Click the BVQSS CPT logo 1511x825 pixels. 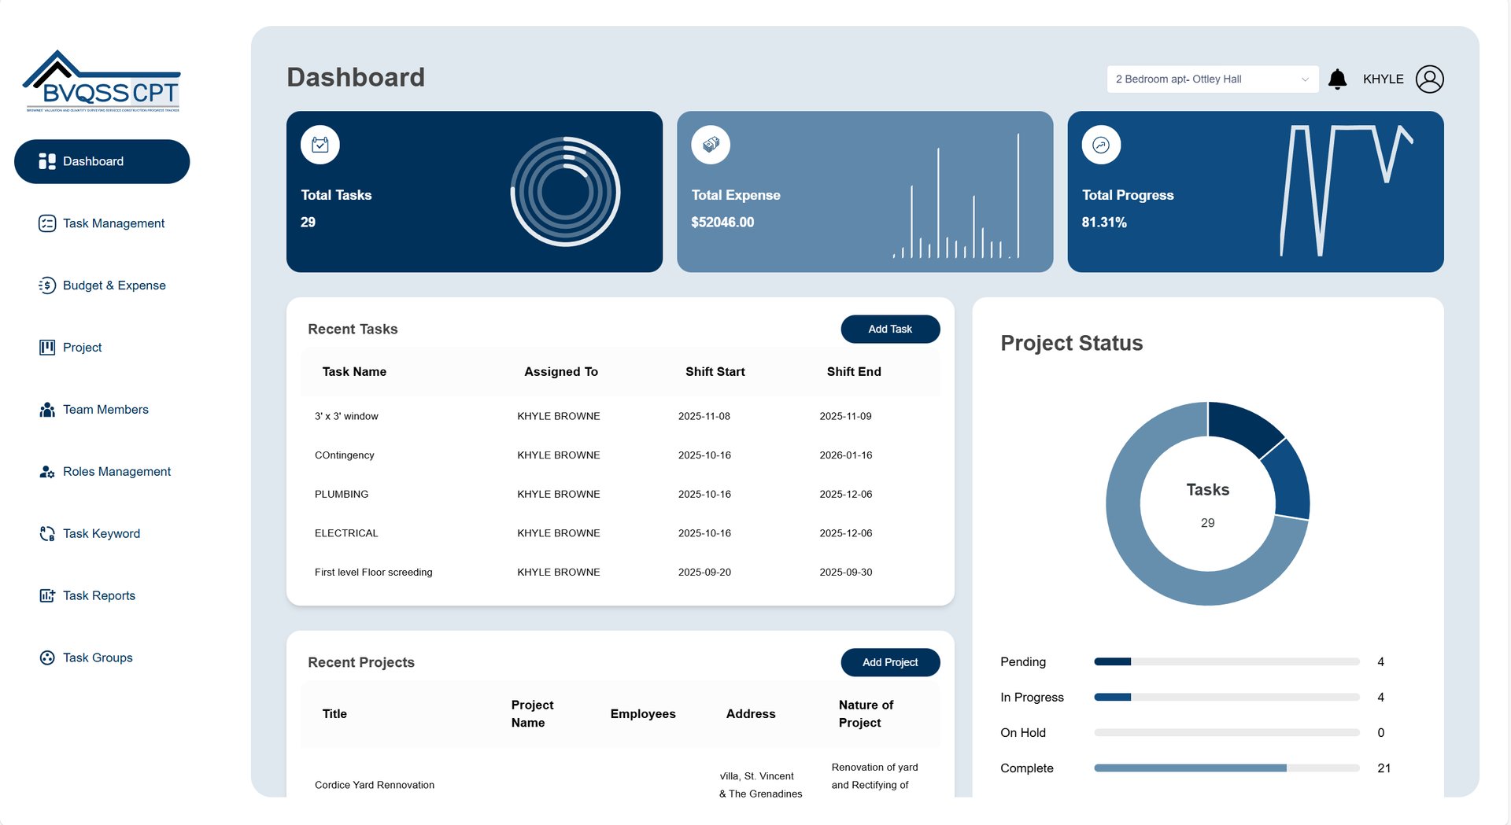coord(102,82)
